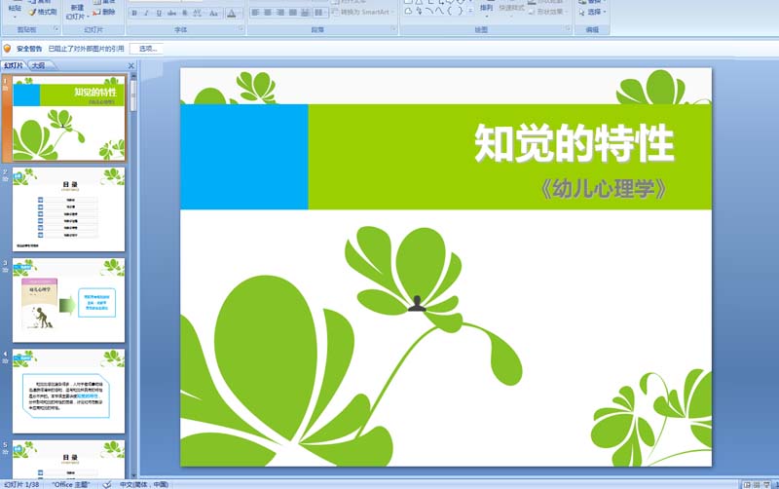Select slide 4 thumbnail with text box
Viewport: 779px width, 489px height.
point(68,392)
